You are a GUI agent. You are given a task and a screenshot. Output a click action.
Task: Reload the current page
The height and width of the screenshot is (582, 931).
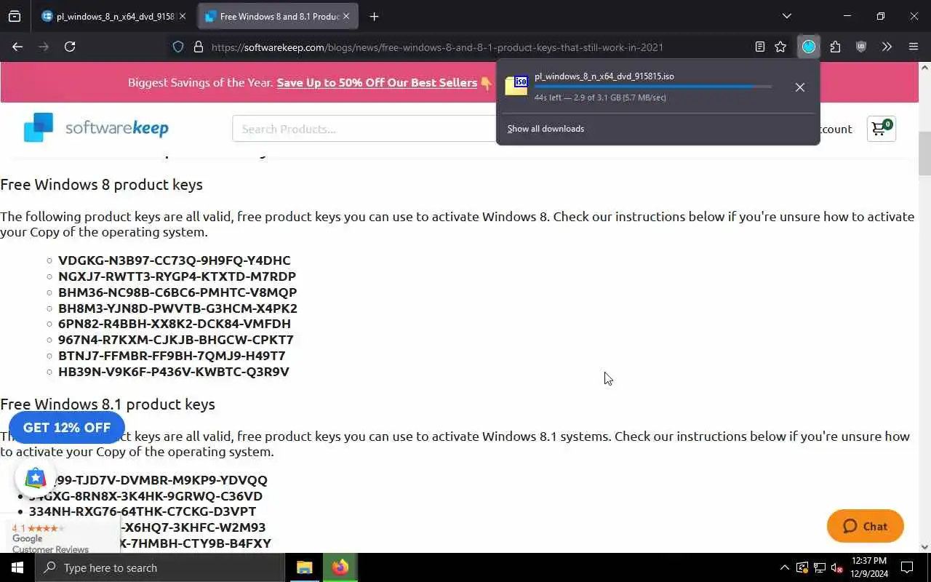[x=70, y=47]
